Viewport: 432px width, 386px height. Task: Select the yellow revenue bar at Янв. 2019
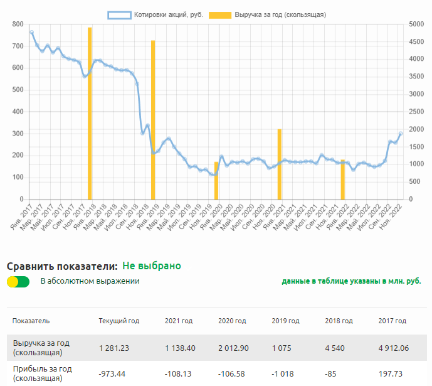[153, 119]
